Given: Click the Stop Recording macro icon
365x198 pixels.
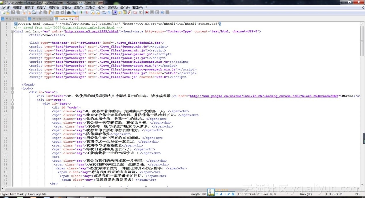Looking at the screenshot, I should 152,13.
